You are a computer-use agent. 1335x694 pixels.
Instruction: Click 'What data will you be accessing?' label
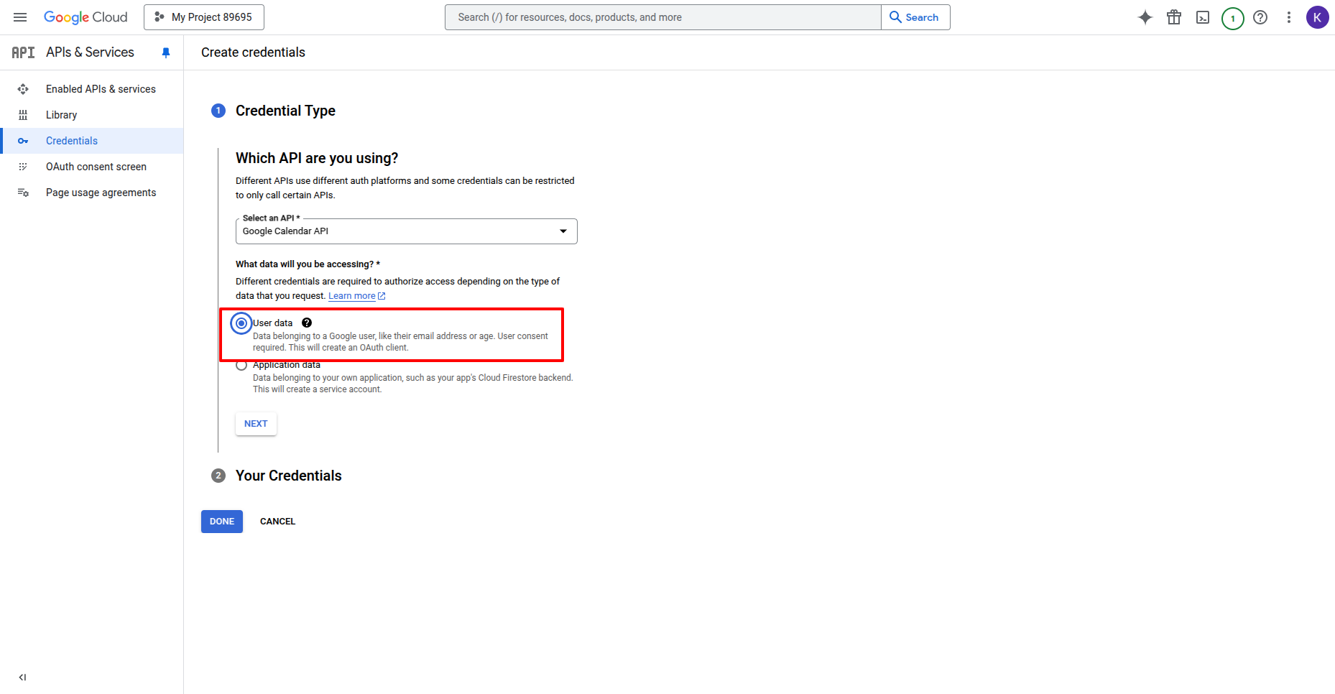click(x=308, y=264)
